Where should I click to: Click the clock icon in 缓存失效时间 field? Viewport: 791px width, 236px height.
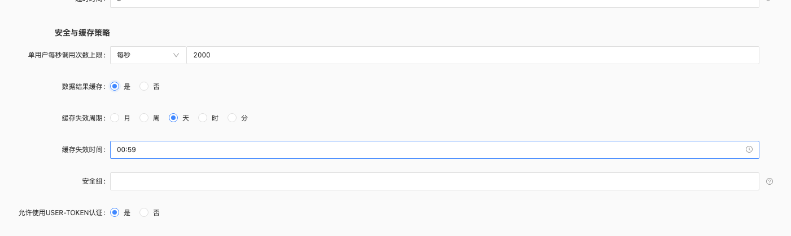tap(749, 150)
